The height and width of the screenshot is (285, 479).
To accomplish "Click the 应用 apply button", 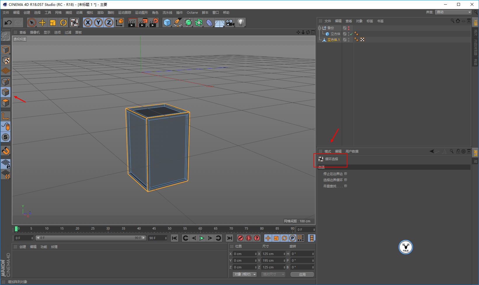I will click(x=302, y=274).
